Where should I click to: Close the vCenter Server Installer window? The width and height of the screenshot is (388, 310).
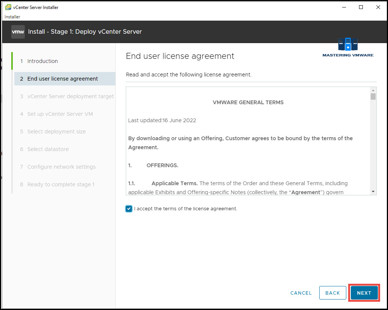click(378, 7)
